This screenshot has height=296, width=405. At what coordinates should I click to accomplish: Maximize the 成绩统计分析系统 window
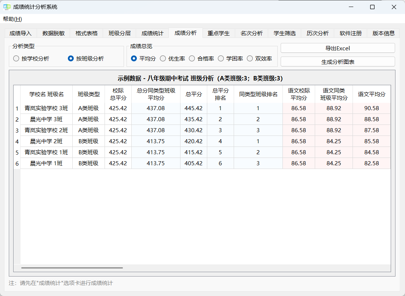click(x=372, y=7)
